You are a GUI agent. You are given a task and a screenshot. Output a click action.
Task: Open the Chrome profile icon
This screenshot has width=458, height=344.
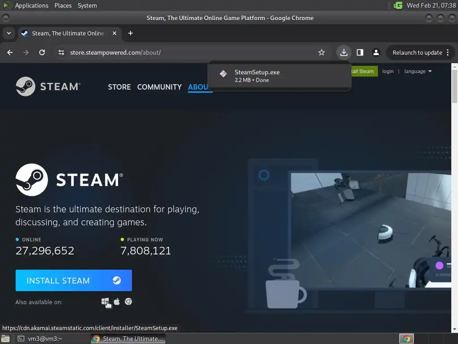376,52
